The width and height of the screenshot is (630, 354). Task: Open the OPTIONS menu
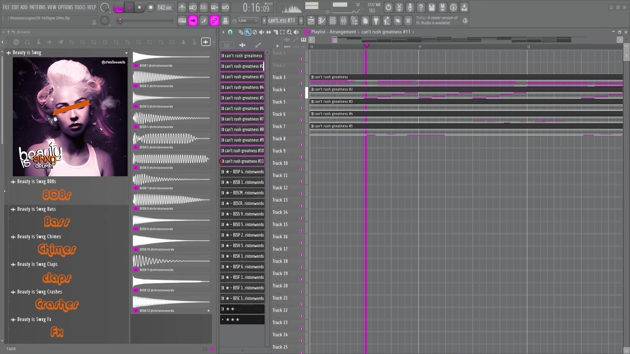pos(66,7)
